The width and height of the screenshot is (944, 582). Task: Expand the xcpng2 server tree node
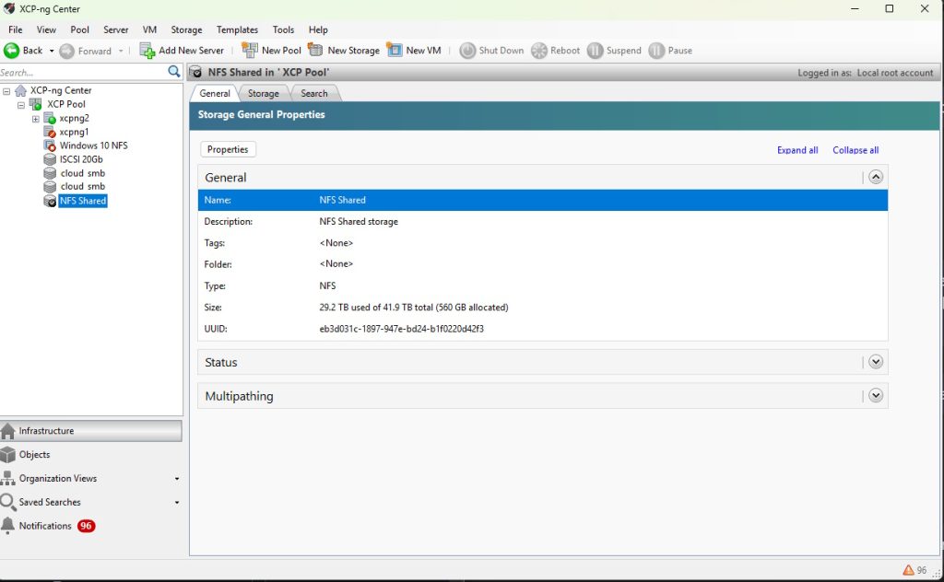[x=36, y=118]
